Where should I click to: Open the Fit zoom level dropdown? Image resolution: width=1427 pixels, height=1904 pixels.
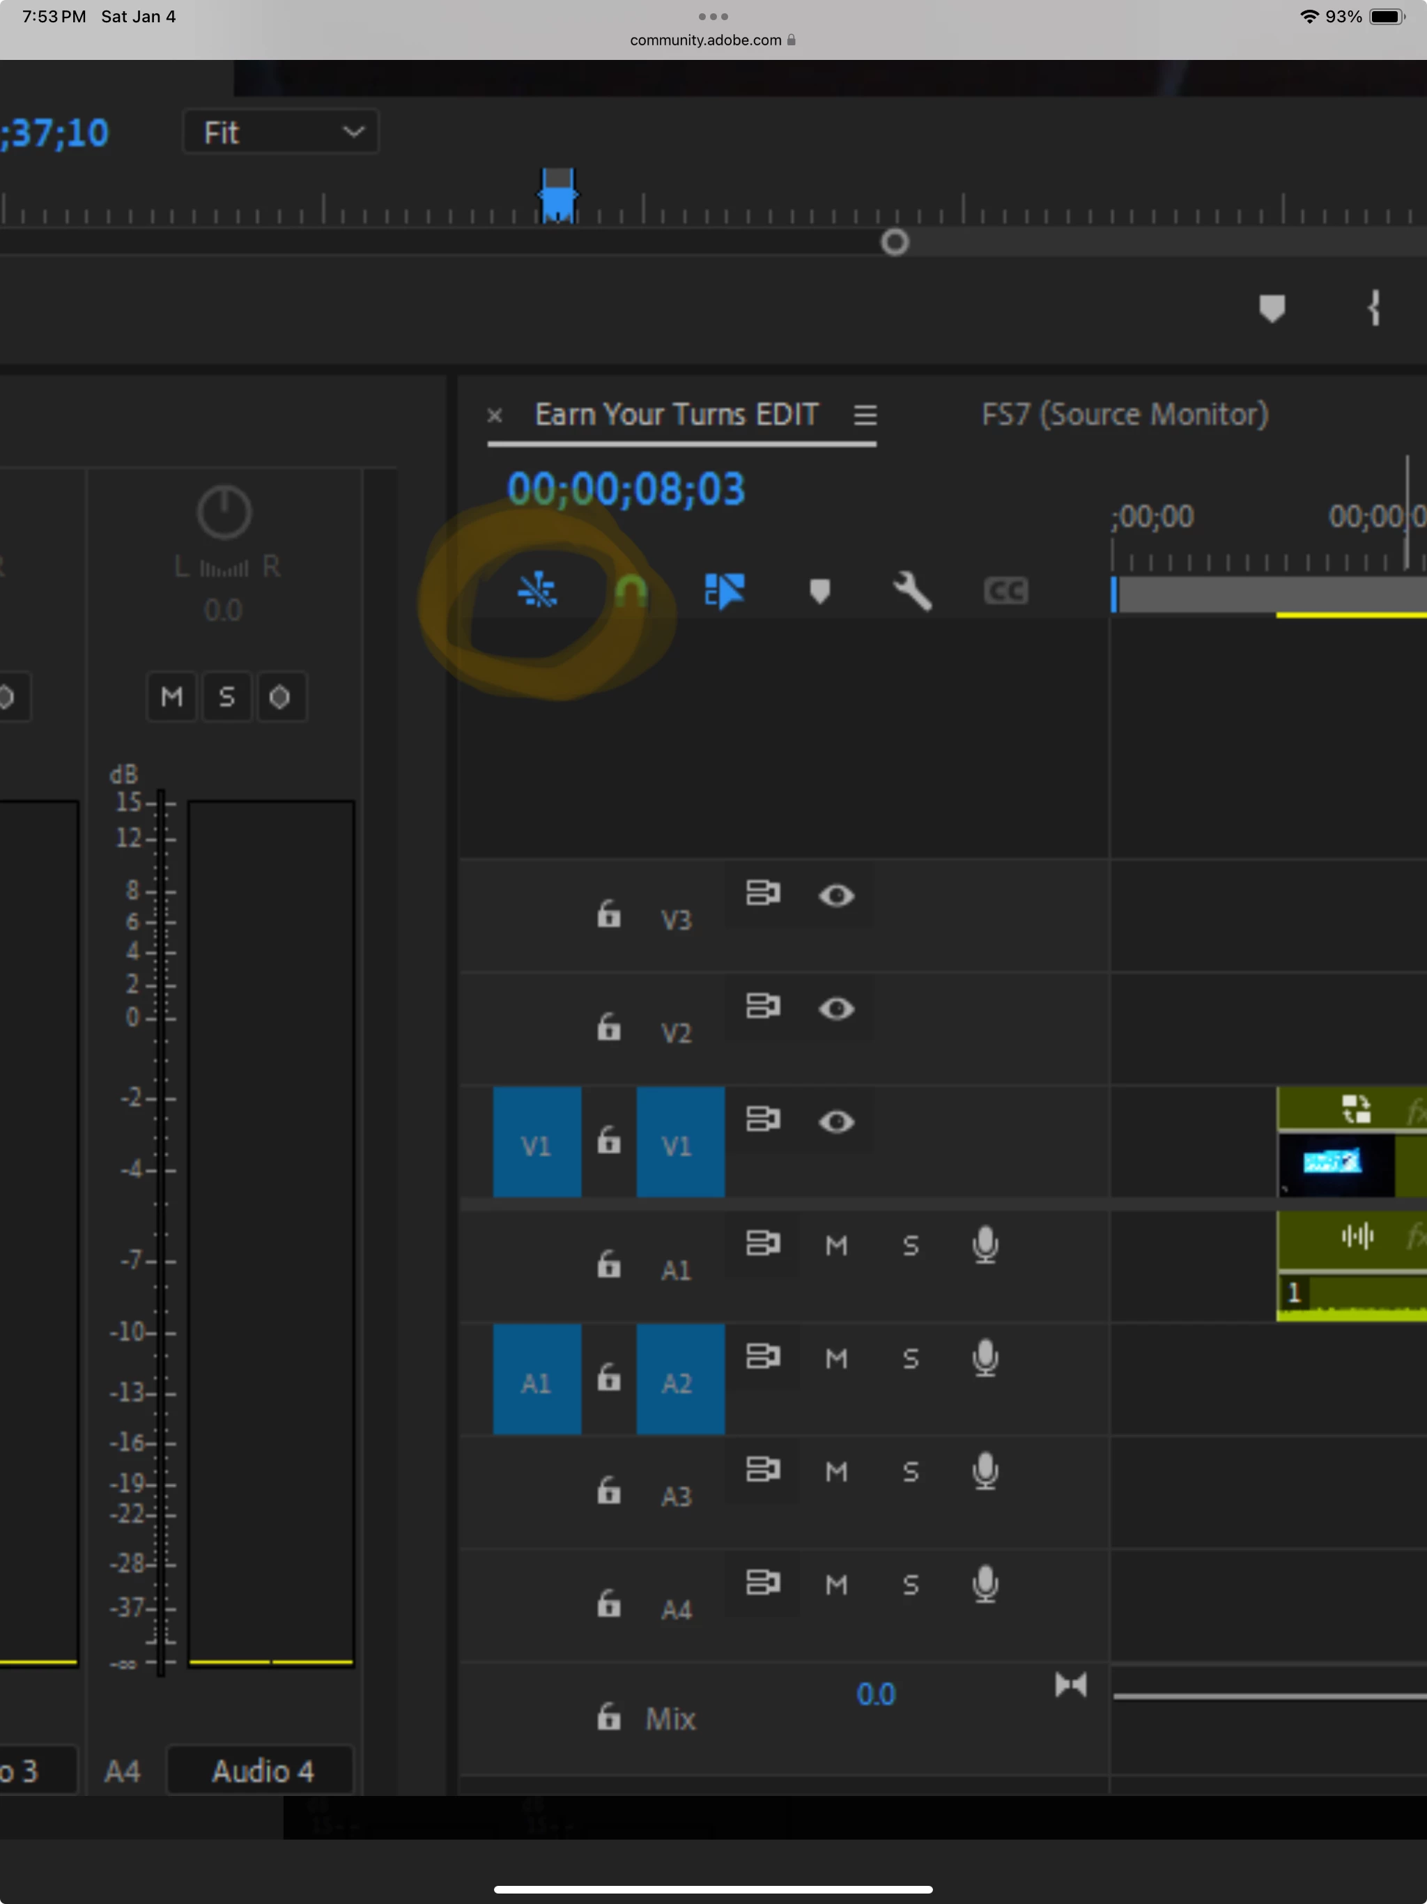281,132
